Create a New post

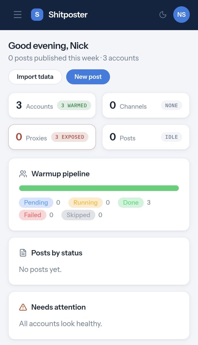tap(88, 77)
